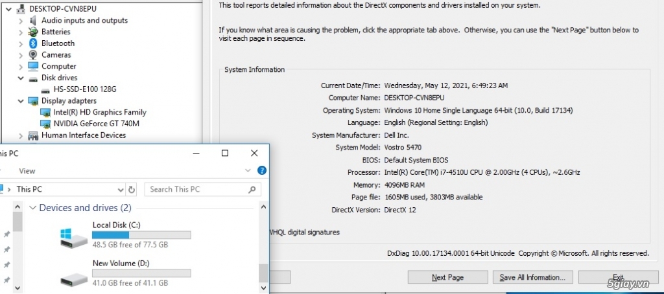Click the '48.5 GB free of 77.5 GB' text

coord(130,245)
